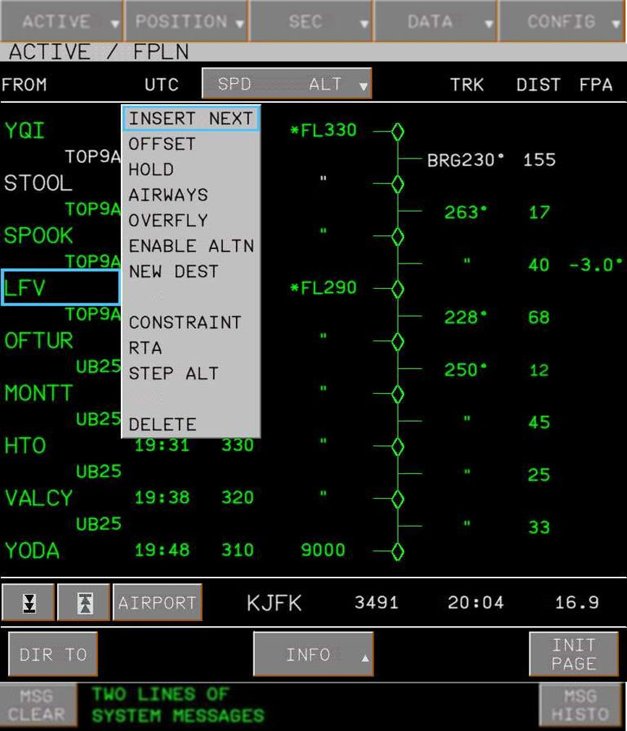
Task: Select DELETE in the waypoint menu
Action: point(162,424)
